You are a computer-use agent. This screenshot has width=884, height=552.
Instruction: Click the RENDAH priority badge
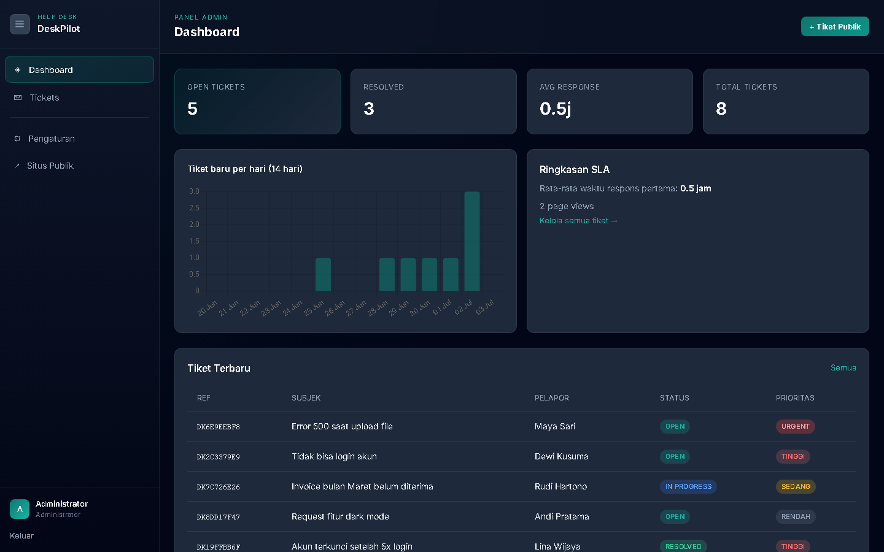(x=796, y=516)
